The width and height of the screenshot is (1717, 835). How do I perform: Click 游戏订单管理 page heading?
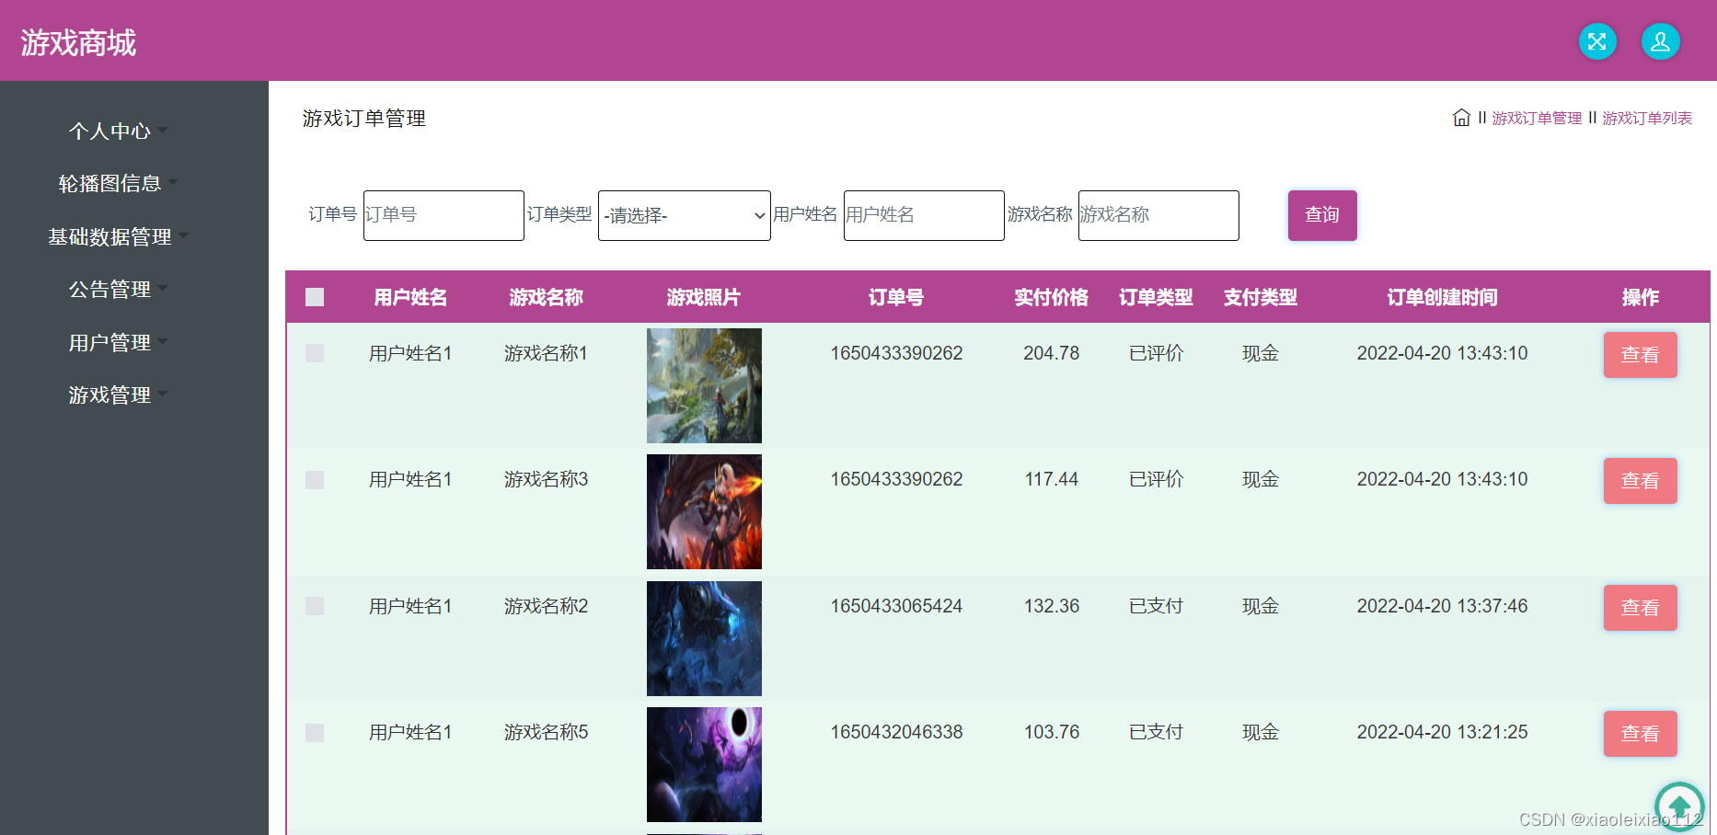click(363, 118)
